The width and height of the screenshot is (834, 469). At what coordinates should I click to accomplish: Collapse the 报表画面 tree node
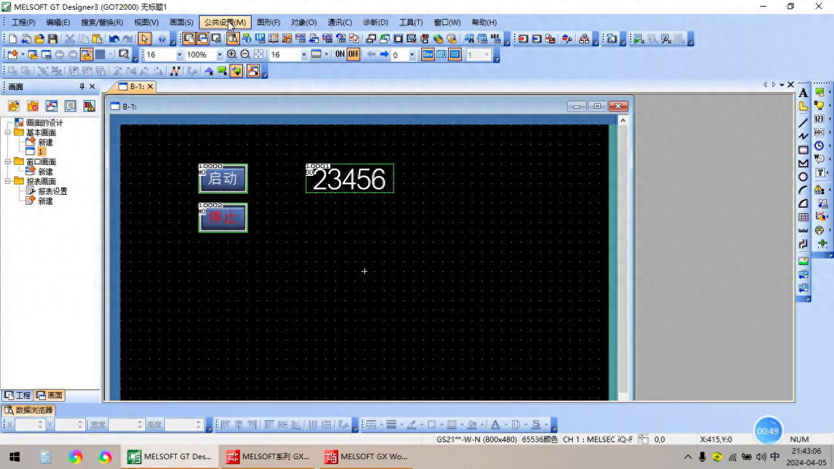8,181
